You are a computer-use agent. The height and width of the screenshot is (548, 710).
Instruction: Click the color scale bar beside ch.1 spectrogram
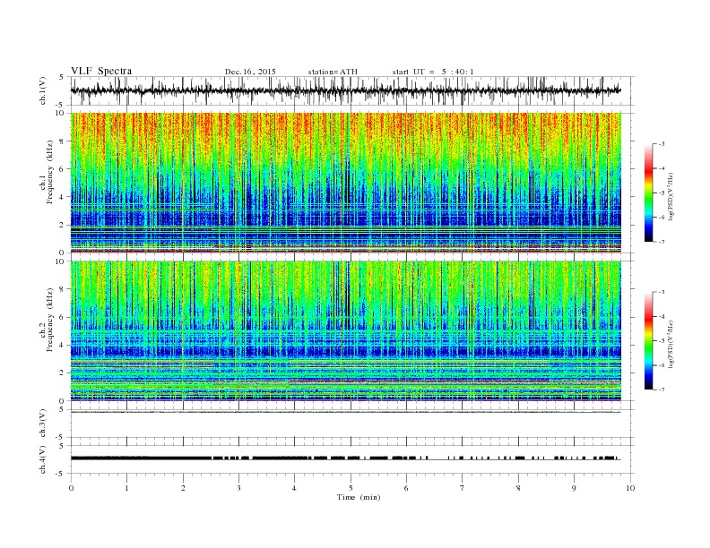click(x=648, y=193)
